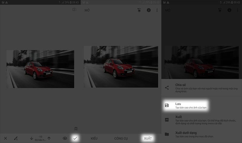Cancel the brush edit with the X icon
This screenshot has width=242, height=143.
click(5, 138)
